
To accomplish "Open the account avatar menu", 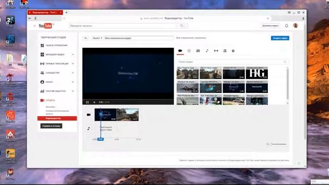I will tap(296, 26).
